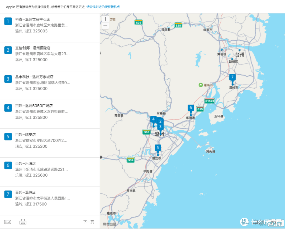
Task: Select list number badge 7
Action: point(8,194)
